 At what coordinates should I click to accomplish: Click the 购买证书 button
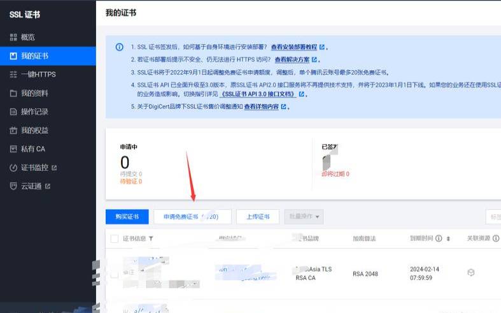tap(127, 217)
